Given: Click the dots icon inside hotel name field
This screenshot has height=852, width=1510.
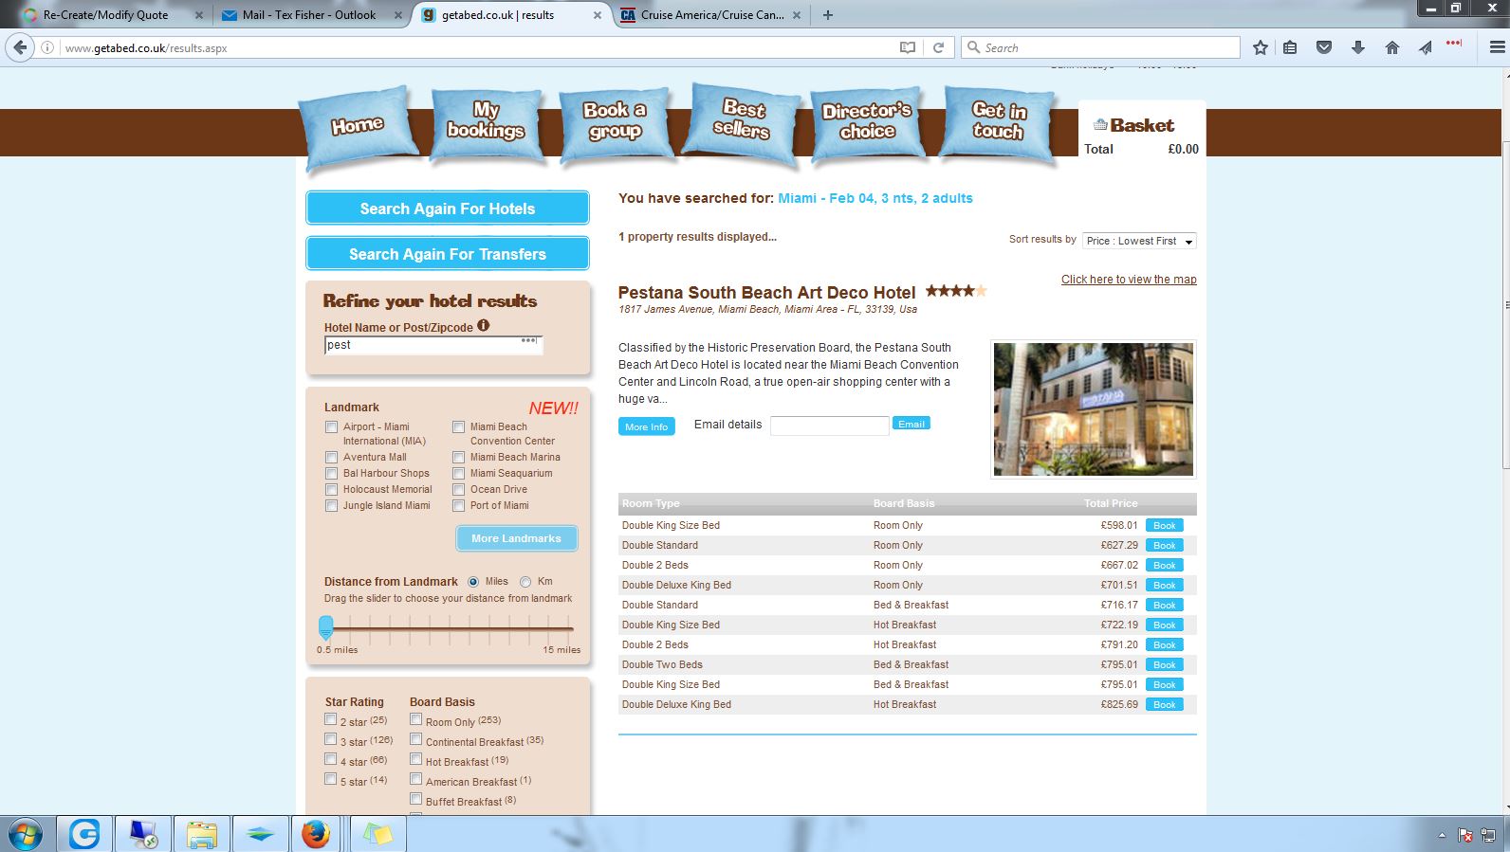Looking at the screenshot, I should point(529,340).
